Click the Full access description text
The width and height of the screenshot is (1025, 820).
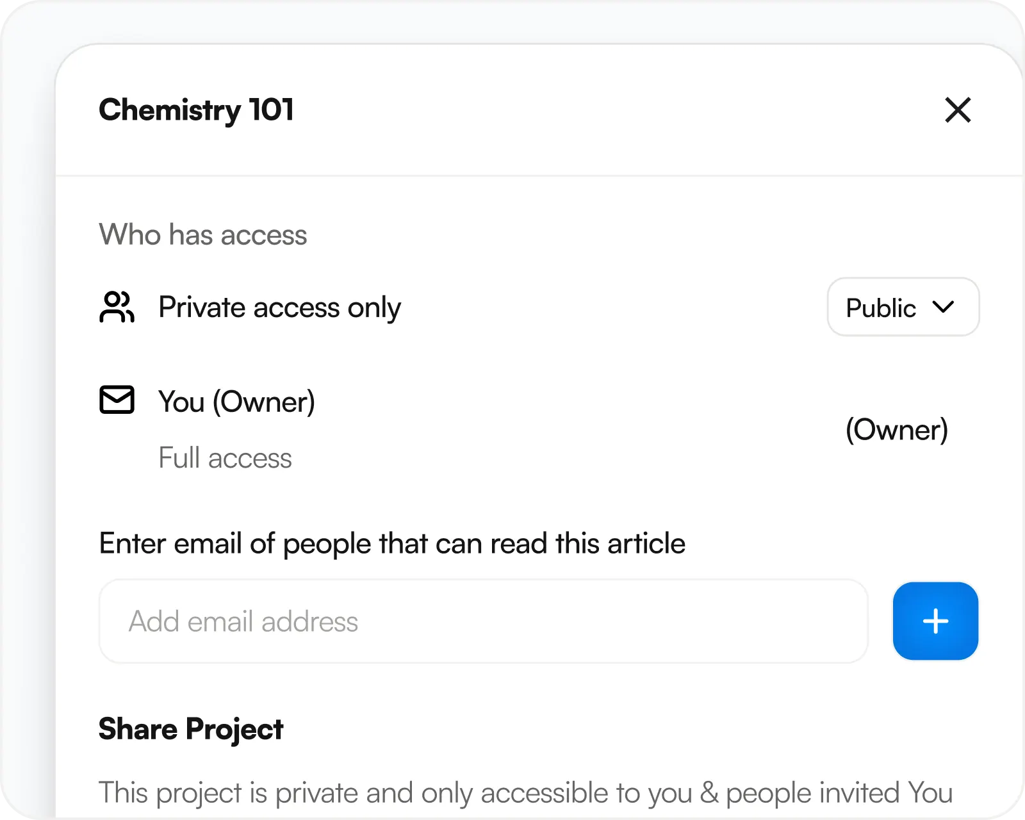tap(225, 458)
